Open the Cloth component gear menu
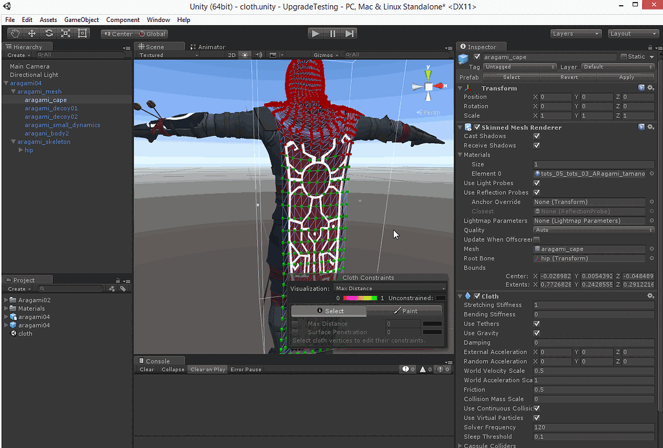 (651, 296)
